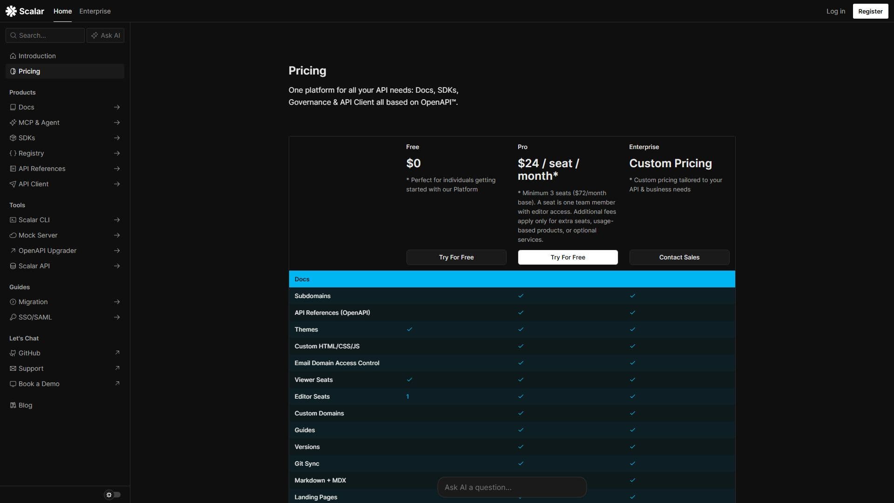Select Pricing in the sidebar
The width and height of the screenshot is (894, 503).
click(x=65, y=71)
